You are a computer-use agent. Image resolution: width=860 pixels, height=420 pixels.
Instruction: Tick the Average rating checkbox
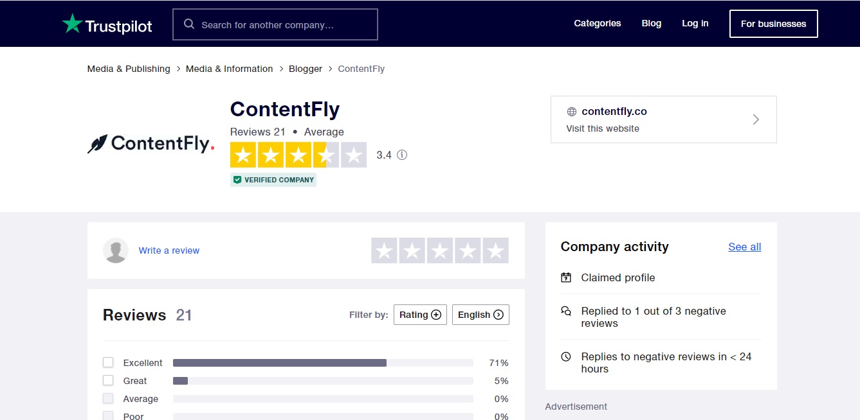click(x=108, y=398)
